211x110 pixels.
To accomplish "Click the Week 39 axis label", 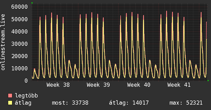I will point(98,85).
